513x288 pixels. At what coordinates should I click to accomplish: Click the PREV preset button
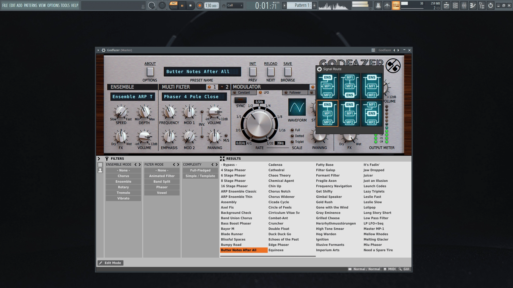point(252,72)
